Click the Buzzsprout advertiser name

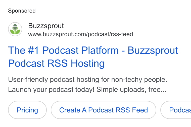[46, 26]
